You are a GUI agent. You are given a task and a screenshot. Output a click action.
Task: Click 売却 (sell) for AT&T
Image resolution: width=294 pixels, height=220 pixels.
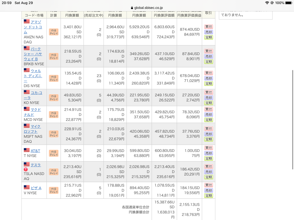coord(208,153)
